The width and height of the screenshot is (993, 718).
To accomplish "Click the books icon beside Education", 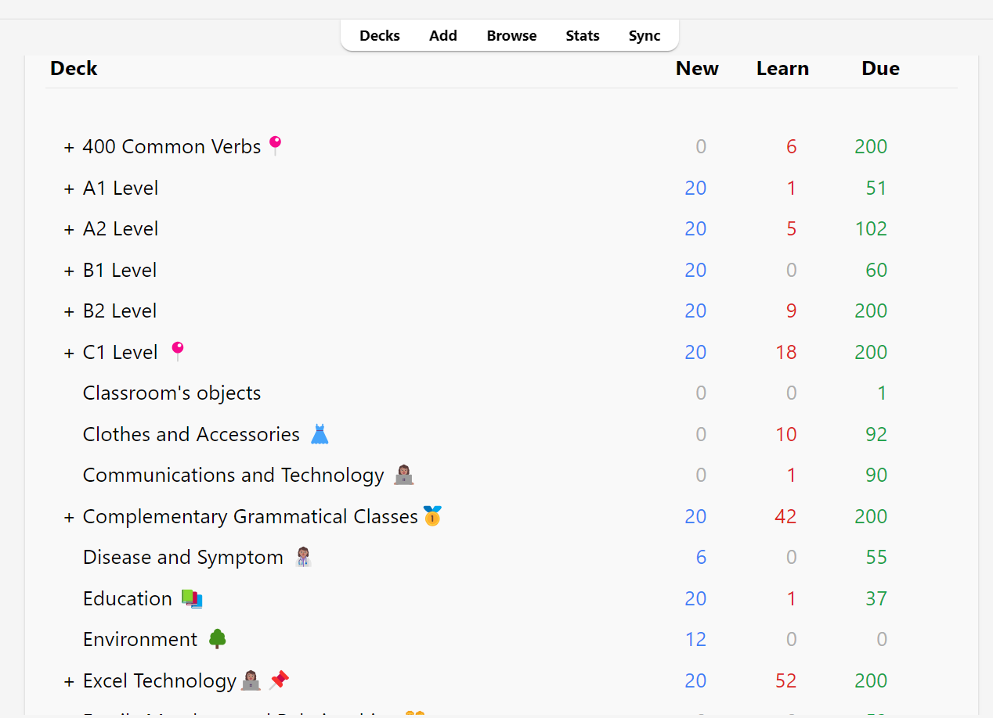I will click(192, 598).
